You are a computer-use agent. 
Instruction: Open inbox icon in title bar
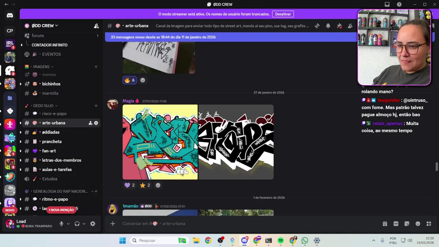tap(387, 4)
